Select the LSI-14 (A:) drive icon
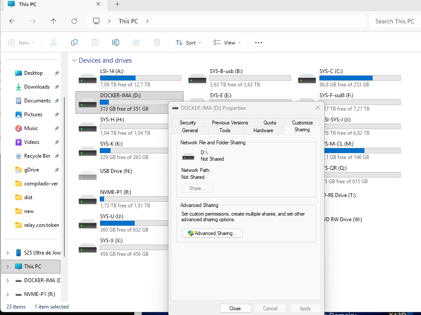421x315 pixels. coord(88,79)
